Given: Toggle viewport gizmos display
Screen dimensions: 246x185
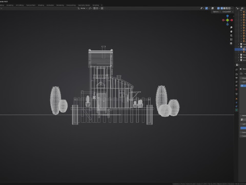Looking at the screenshot, I should tap(207, 8).
